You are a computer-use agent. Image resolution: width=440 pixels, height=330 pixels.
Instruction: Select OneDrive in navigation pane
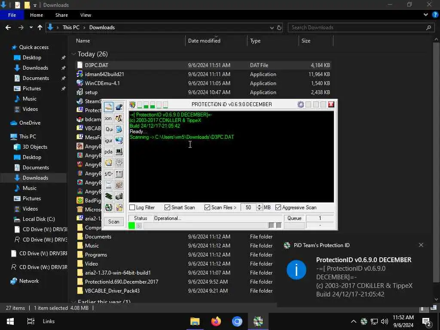(30, 122)
